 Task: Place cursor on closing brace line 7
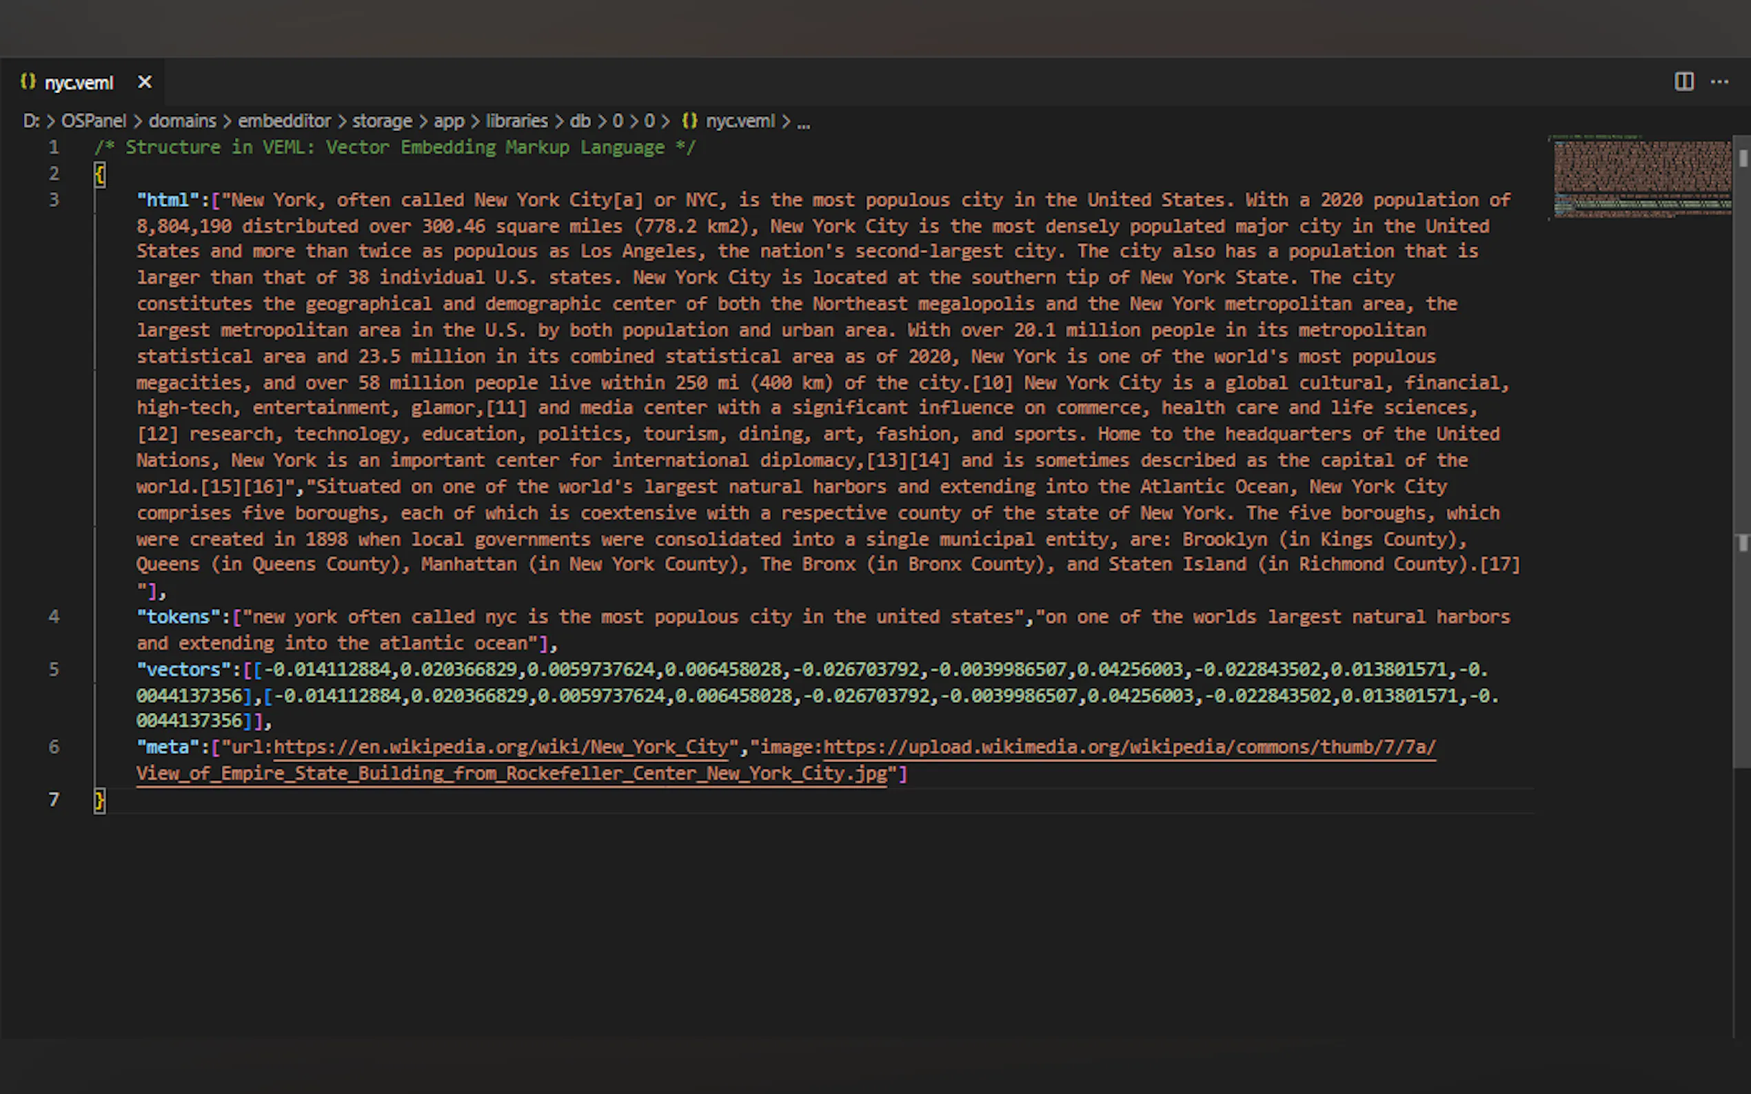[x=100, y=801]
